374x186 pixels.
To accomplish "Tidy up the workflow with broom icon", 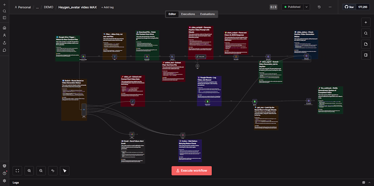I will (x=64, y=170).
